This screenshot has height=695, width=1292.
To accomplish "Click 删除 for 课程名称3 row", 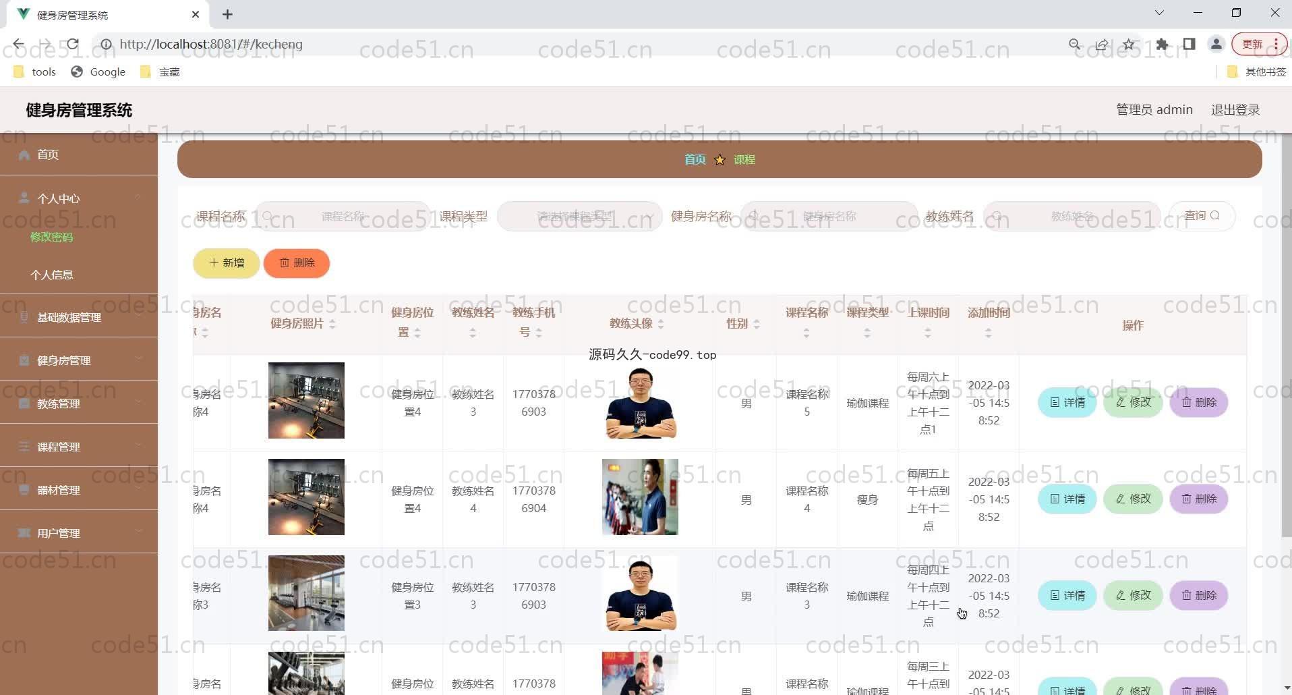I will coord(1199,595).
